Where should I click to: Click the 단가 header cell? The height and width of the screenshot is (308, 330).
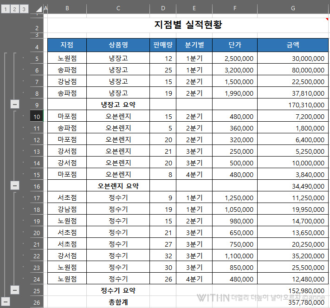coord(235,45)
